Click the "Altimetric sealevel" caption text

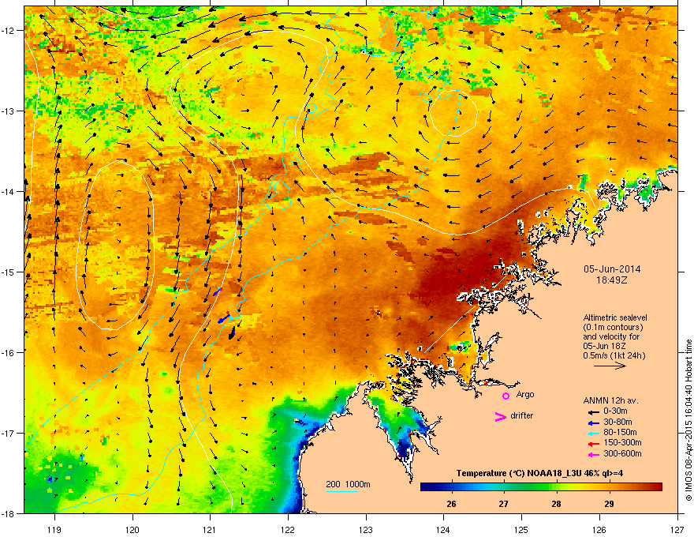pos(615,317)
